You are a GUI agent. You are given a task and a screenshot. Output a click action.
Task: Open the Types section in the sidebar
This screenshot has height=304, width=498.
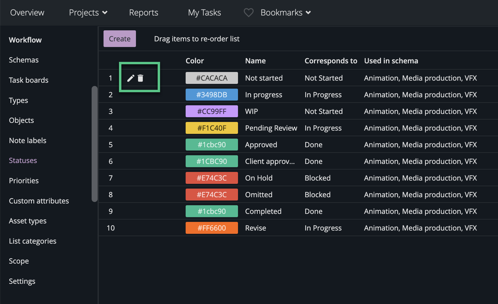coord(18,100)
